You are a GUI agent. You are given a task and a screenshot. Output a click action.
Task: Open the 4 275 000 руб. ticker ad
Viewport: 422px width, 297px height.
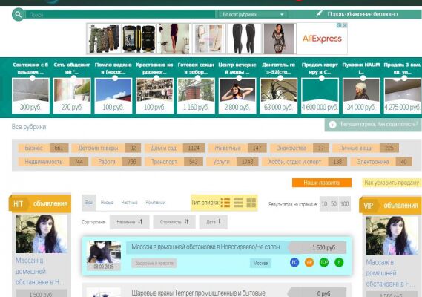(x=403, y=95)
